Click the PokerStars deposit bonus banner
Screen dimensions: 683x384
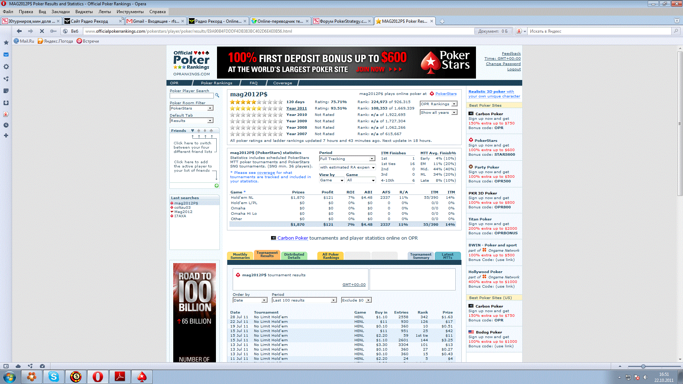[346, 63]
